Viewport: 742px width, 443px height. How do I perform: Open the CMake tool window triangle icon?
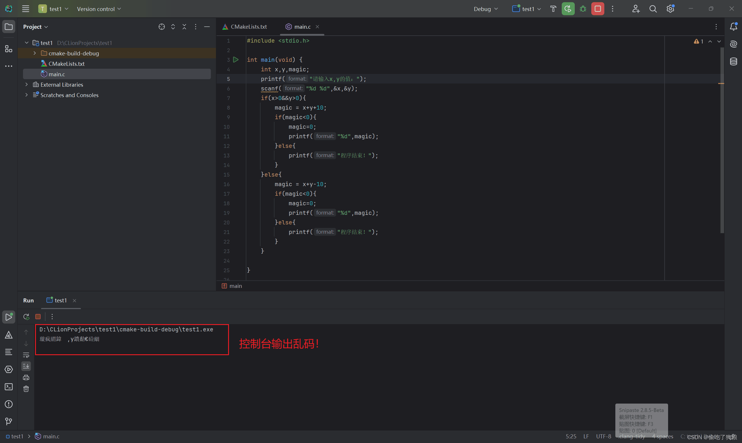pos(9,335)
